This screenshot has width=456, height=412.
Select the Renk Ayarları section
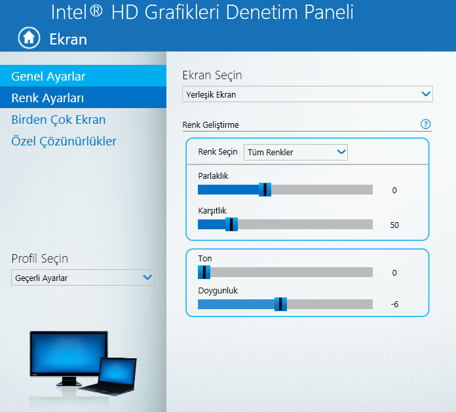click(x=83, y=98)
